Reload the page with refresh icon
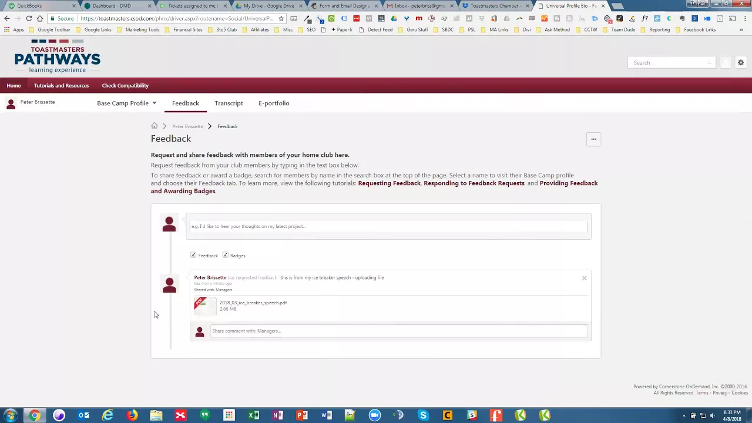The height and width of the screenshot is (423, 752). coord(28,18)
